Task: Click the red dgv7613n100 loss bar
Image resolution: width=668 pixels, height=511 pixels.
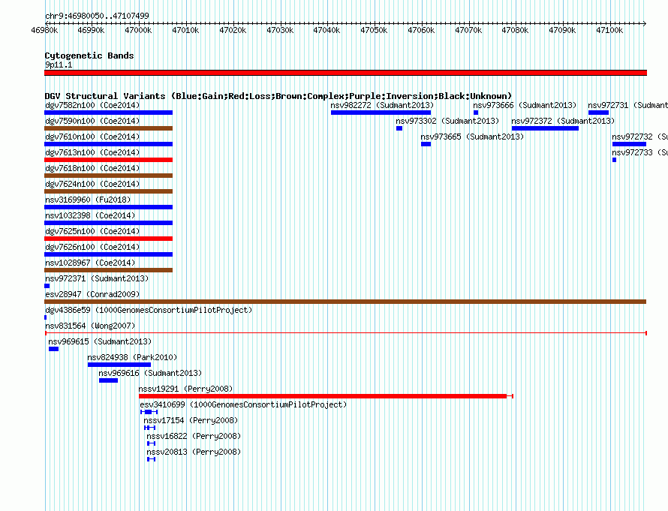Action: tap(108, 160)
